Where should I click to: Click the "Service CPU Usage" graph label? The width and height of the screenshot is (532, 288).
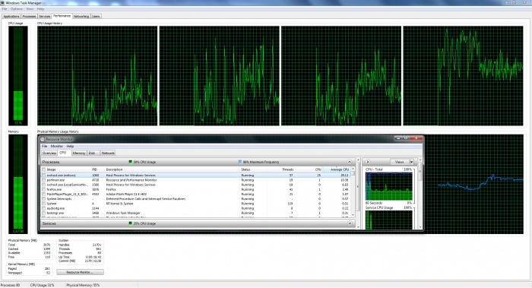(x=379, y=207)
